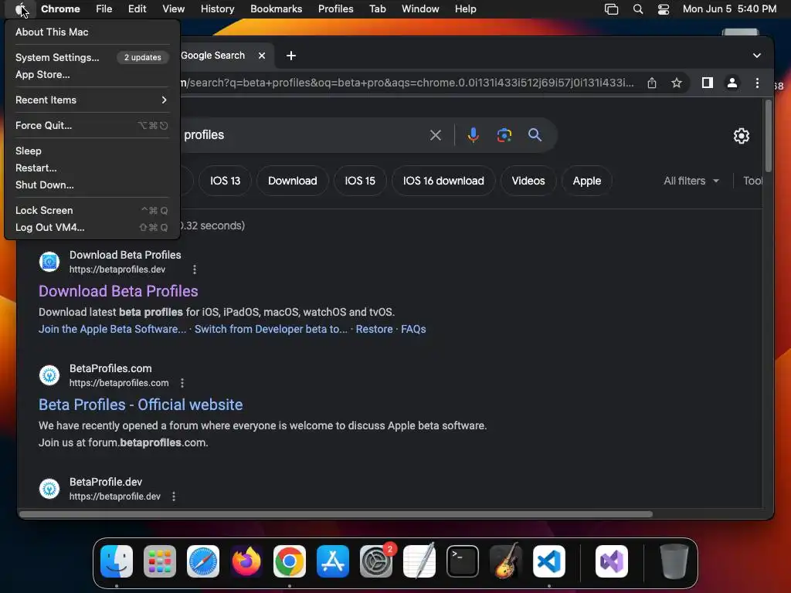
Task: Switch to Videos results chip
Action: (528, 181)
